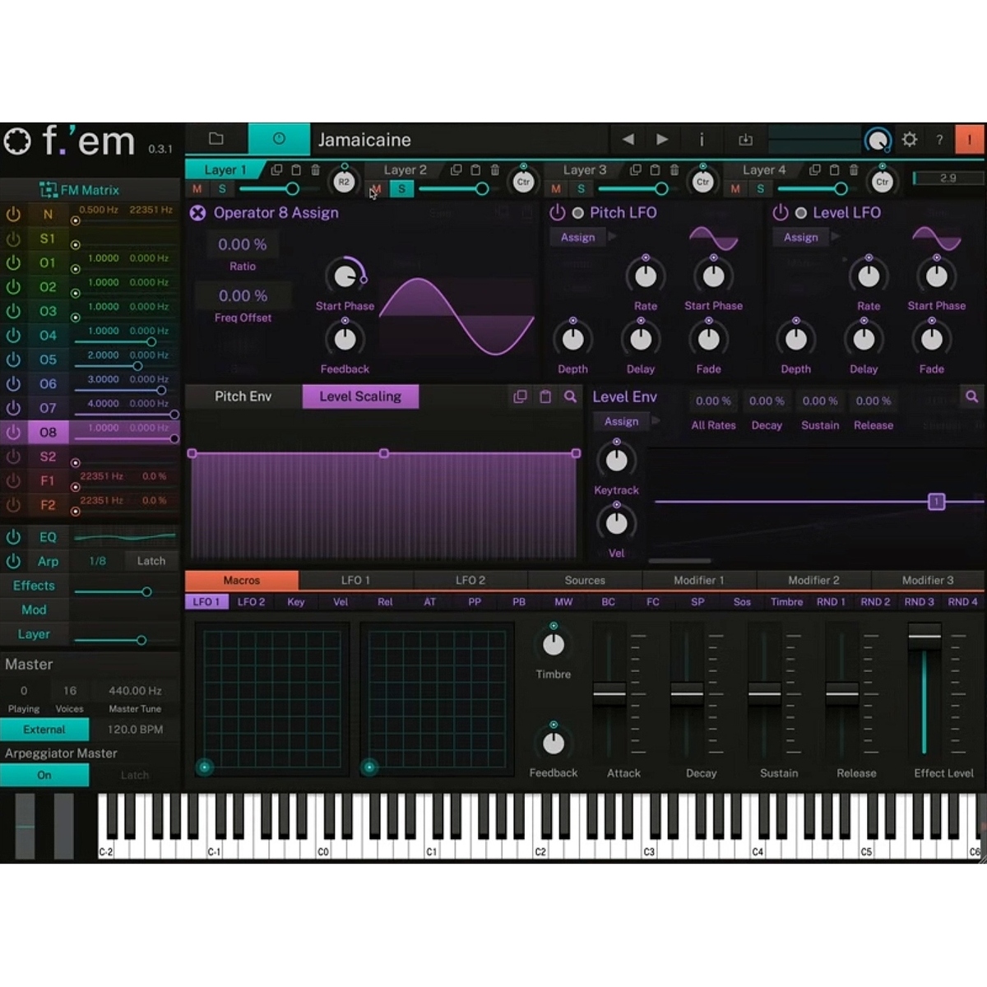Go to next preset arrow
Screen dimensions: 987x987
click(x=662, y=140)
